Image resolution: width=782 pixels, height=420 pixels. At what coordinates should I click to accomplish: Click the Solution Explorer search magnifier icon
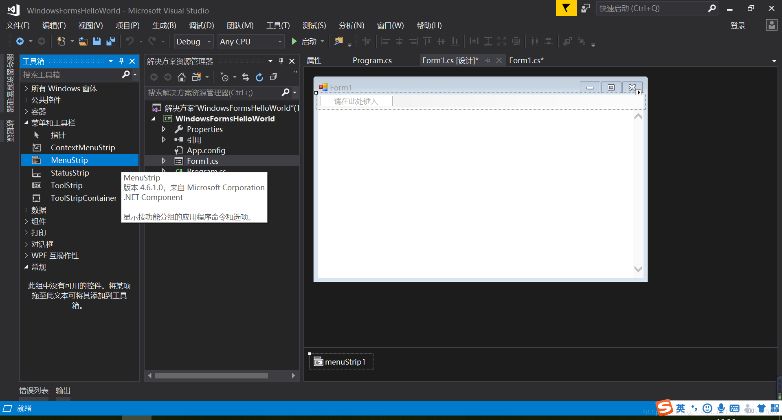[286, 92]
